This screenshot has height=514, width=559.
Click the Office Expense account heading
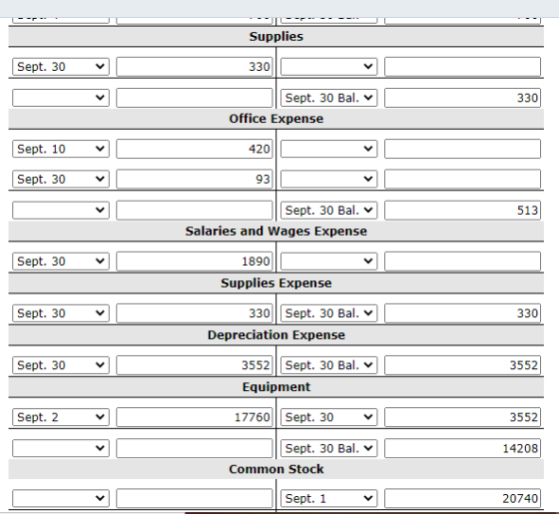tap(277, 119)
